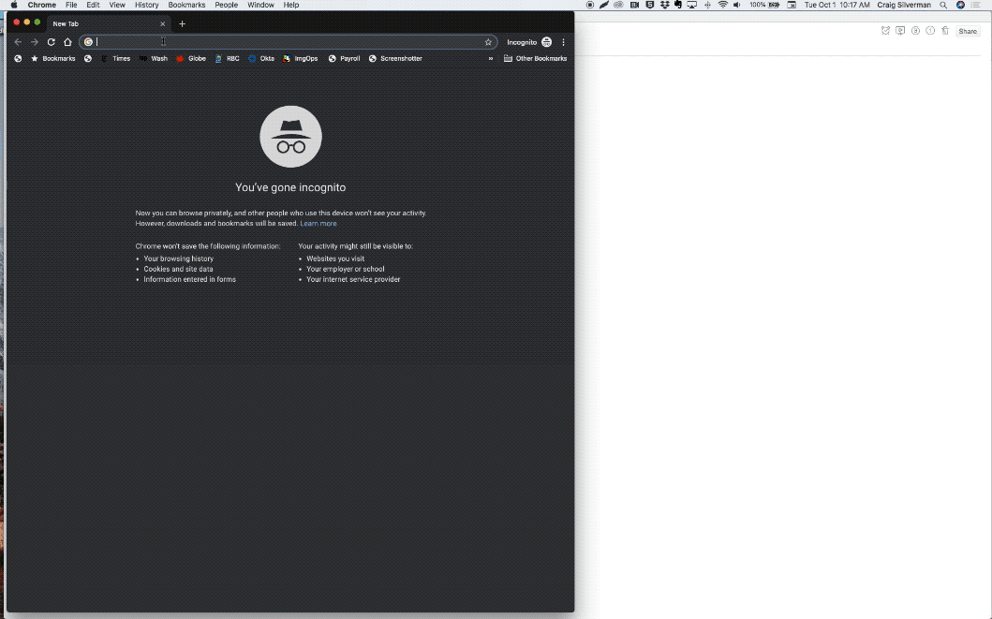Close the New Tab tab

click(163, 24)
